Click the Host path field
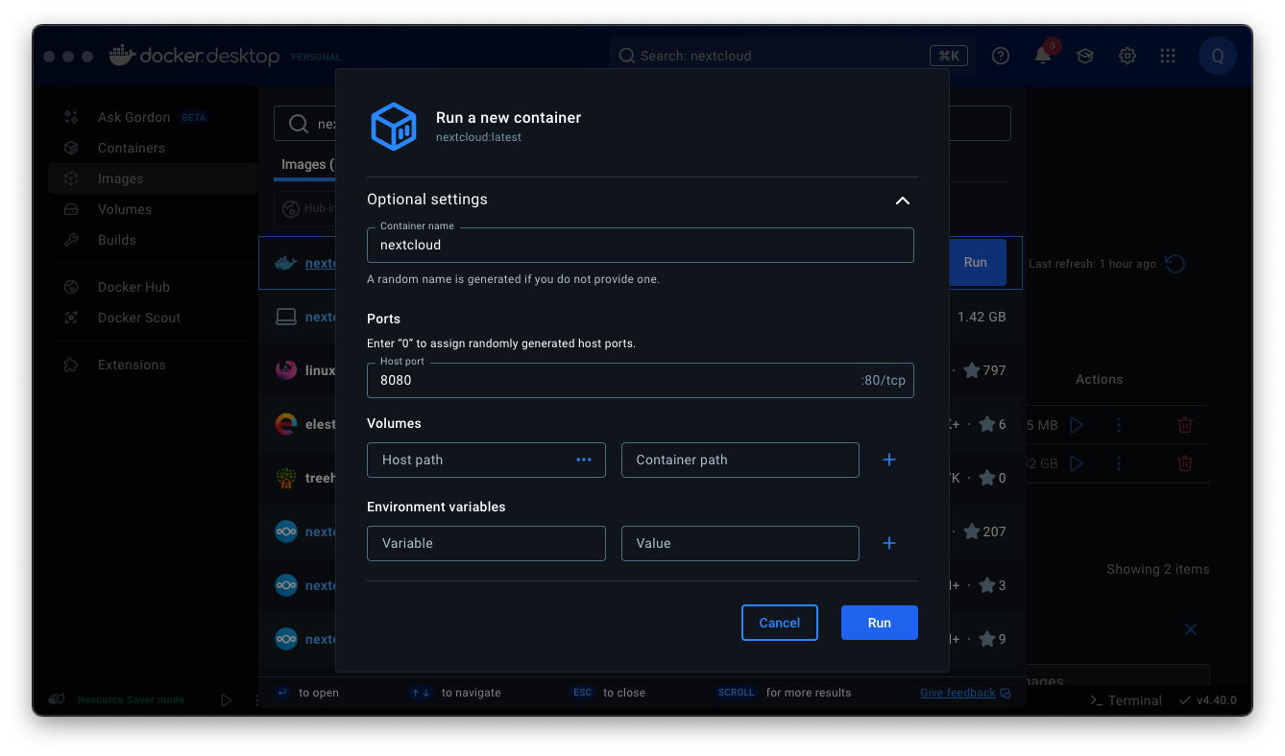The image size is (1285, 756). point(486,460)
